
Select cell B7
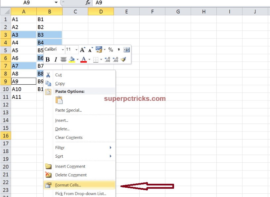[x=49, y=66]
